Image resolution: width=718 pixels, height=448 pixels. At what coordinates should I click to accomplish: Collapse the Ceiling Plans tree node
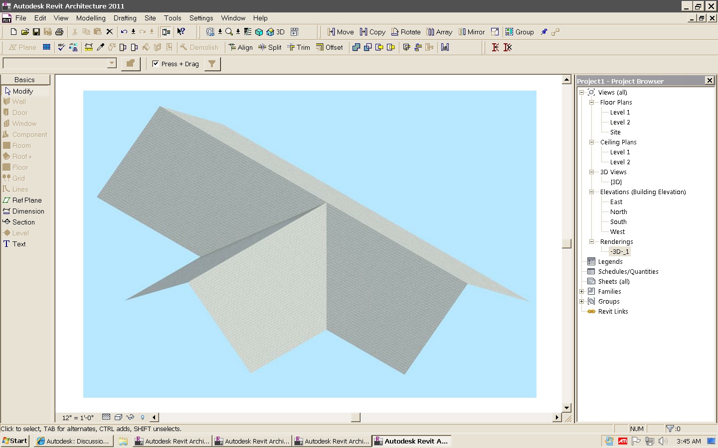tap(591, 142)
